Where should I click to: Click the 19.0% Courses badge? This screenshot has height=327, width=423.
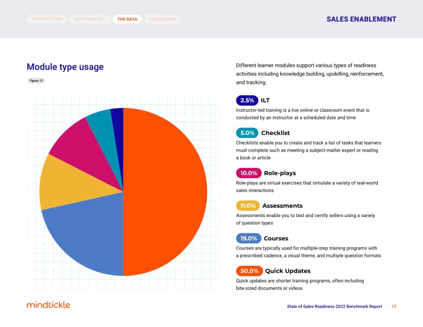(248, 239)
